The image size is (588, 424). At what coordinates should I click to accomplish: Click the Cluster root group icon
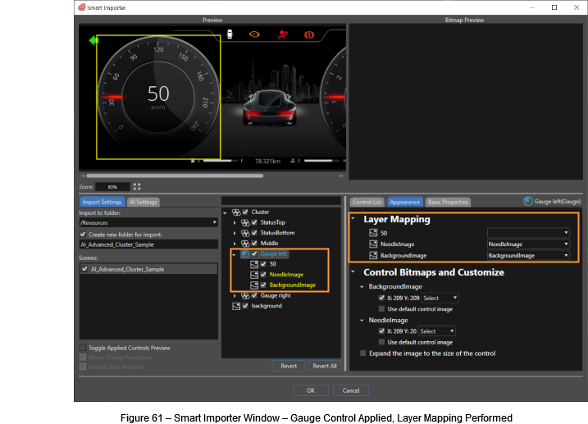236,212
